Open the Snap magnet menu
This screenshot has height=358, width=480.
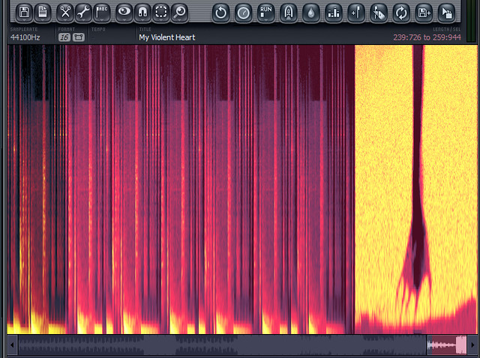point(142,13)
